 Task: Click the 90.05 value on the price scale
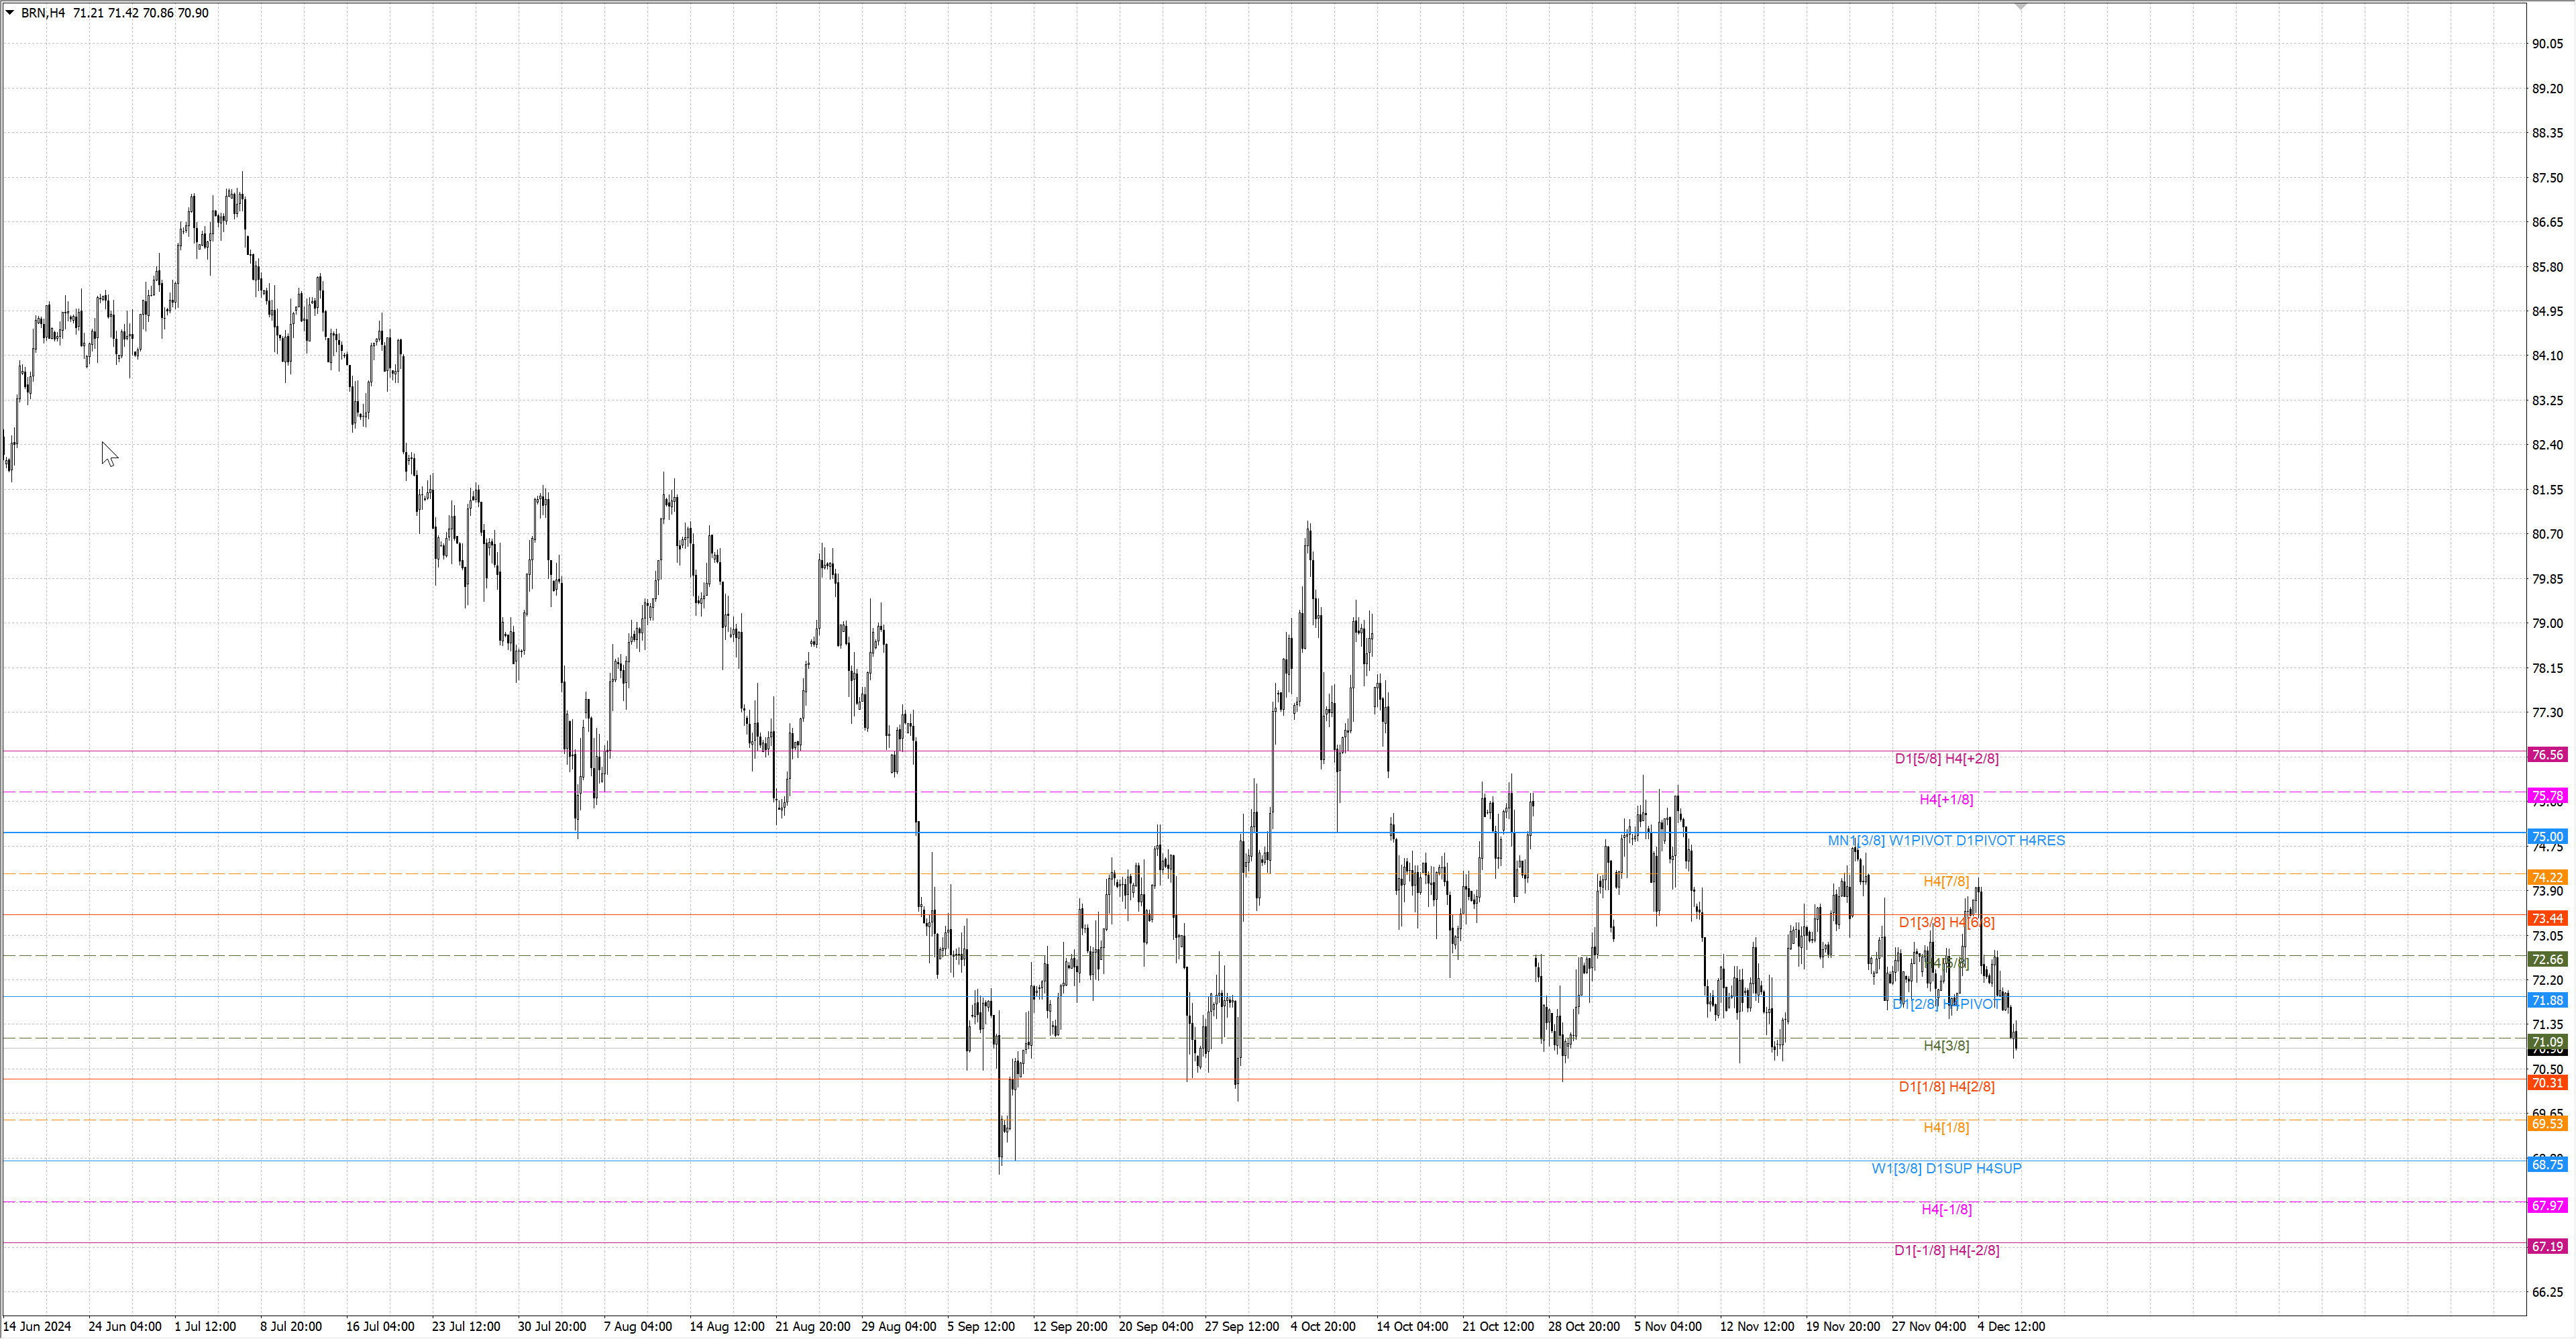click(2547, 44)
